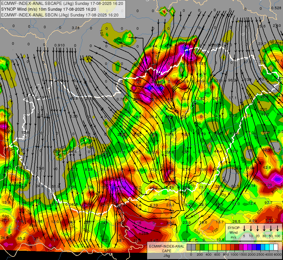Click the 62.5 value on the map
This screenshot has height=260, width=283.
pos(235,186)
